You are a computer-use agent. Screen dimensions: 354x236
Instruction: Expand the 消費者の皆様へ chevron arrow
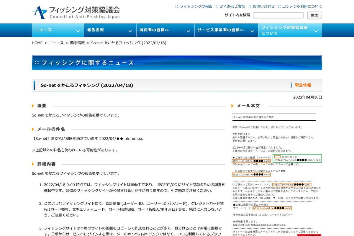point(188,31)
